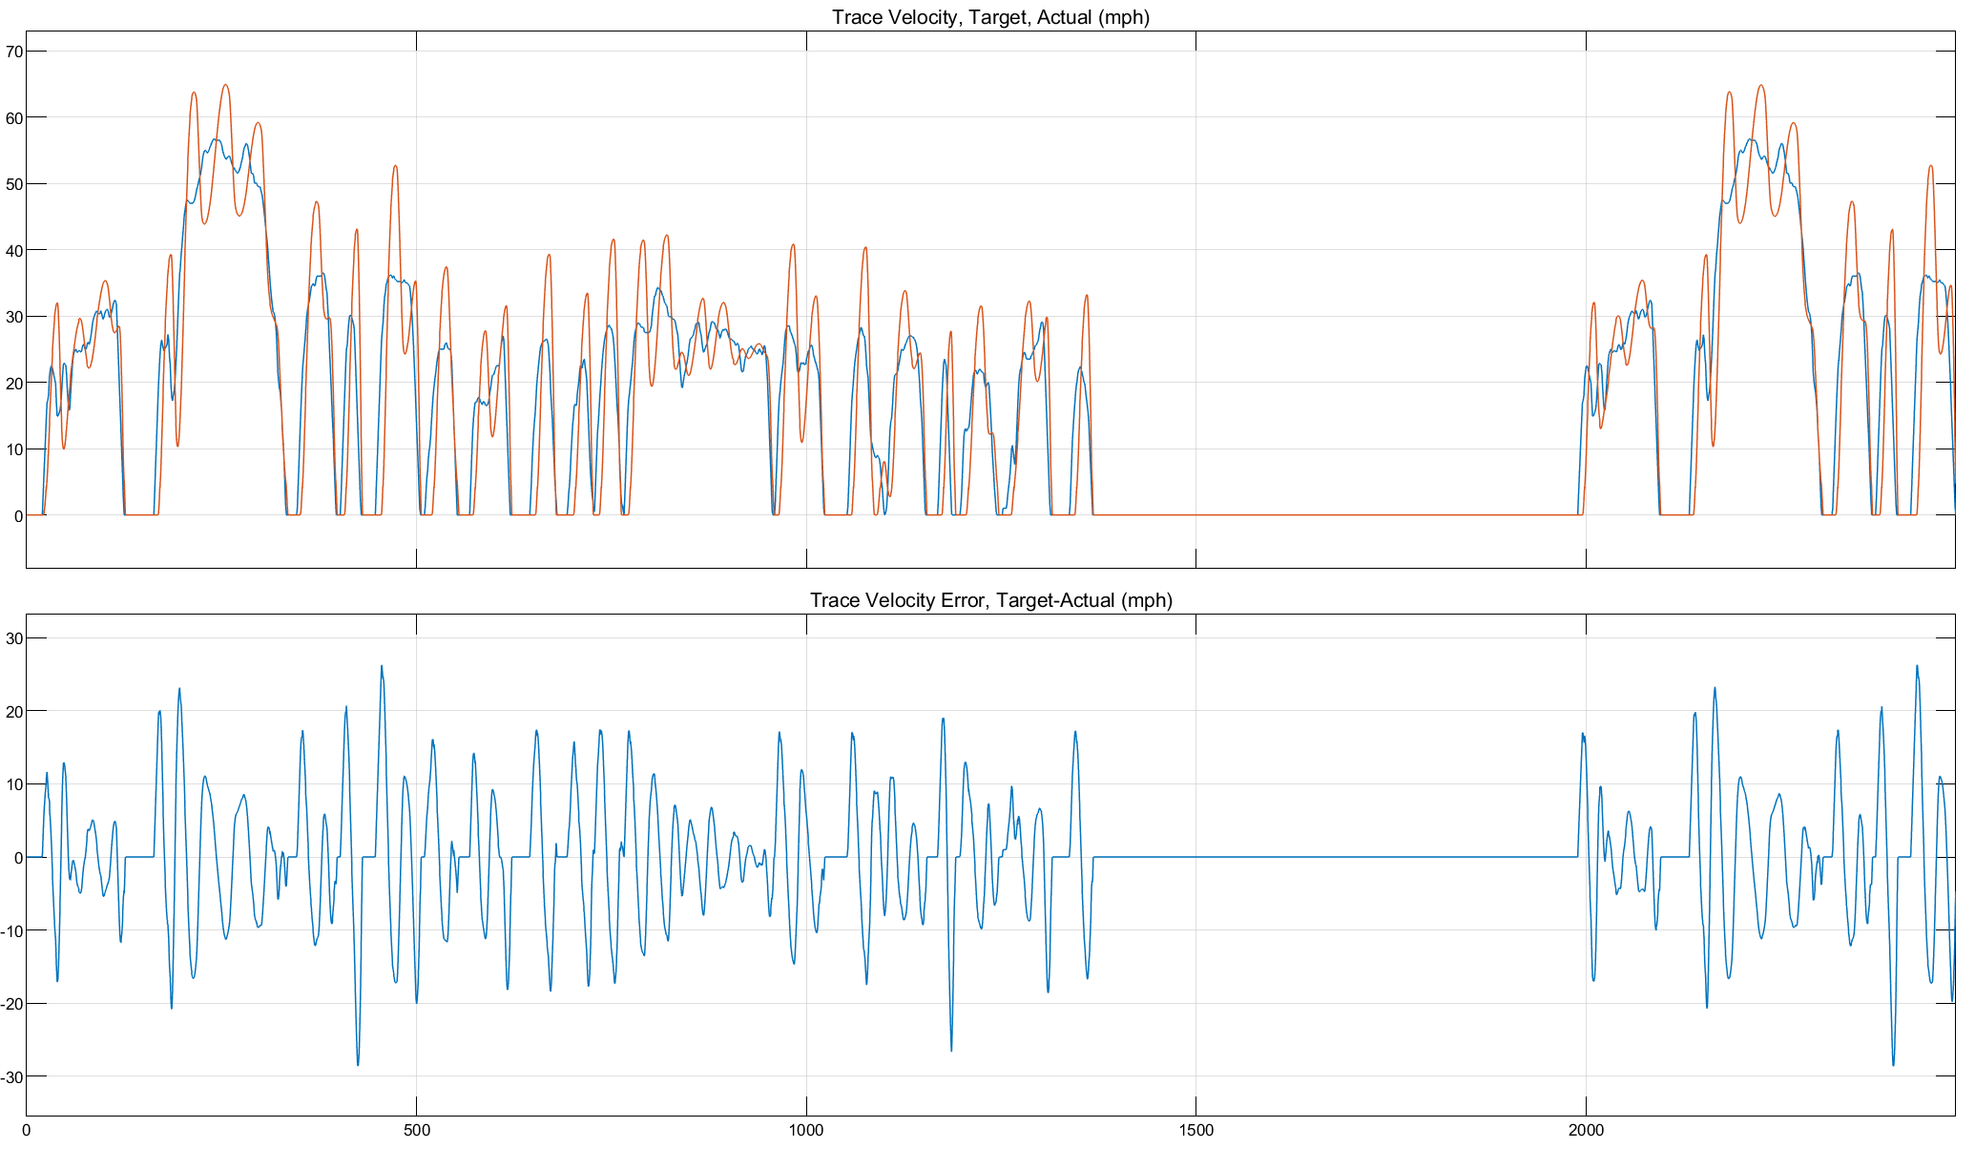Image resolution: width=1975 pixels, height=1169 pixels.
Task: Click the 0 x-axis tick label at bottom
Action: click(26, 1131)
